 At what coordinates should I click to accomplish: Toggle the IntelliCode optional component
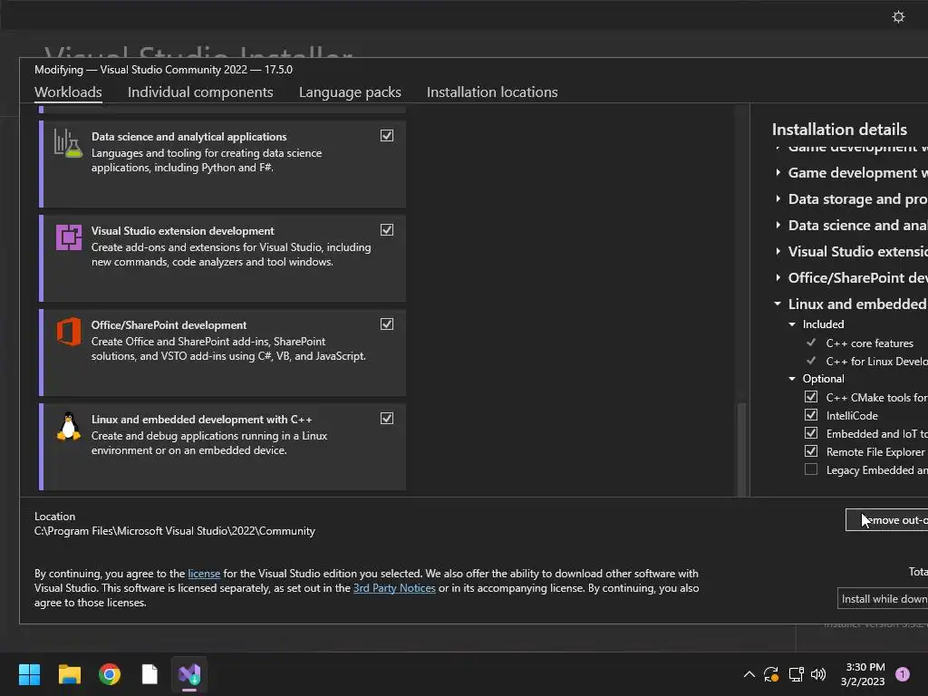click(811, 415)
